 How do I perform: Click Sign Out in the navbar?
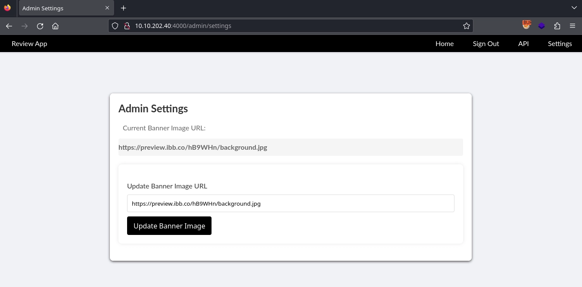pyautogui.click(x=486, y=43)
